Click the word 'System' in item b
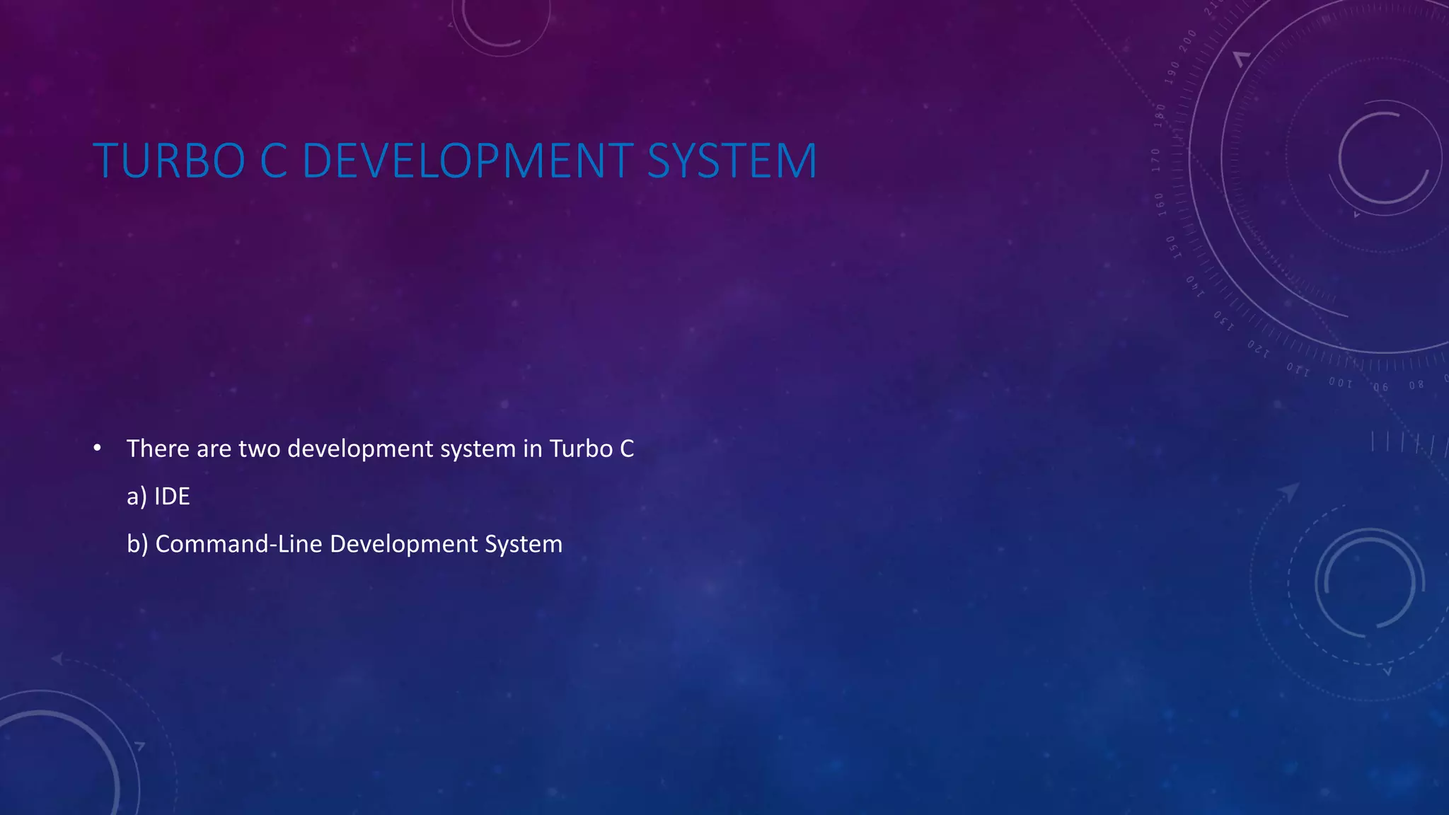 coord(523,544)
